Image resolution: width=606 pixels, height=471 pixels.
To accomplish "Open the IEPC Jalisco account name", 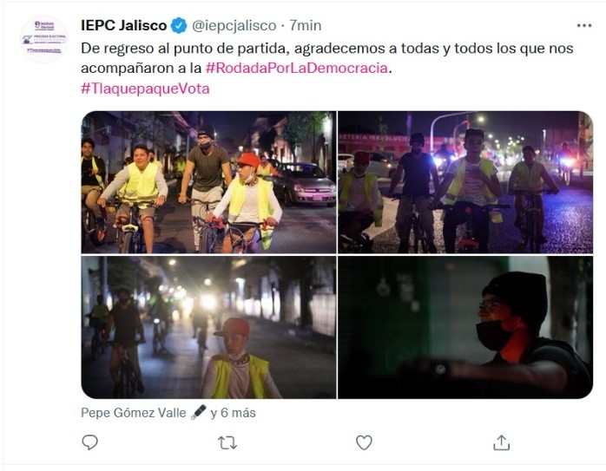I will pyautogui.click(x=123, y=25).
